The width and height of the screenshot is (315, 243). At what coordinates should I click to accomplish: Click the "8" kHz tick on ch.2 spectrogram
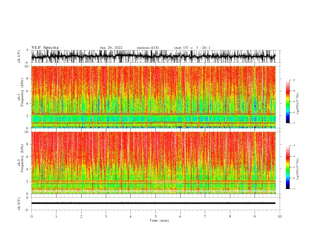[28, 145]
